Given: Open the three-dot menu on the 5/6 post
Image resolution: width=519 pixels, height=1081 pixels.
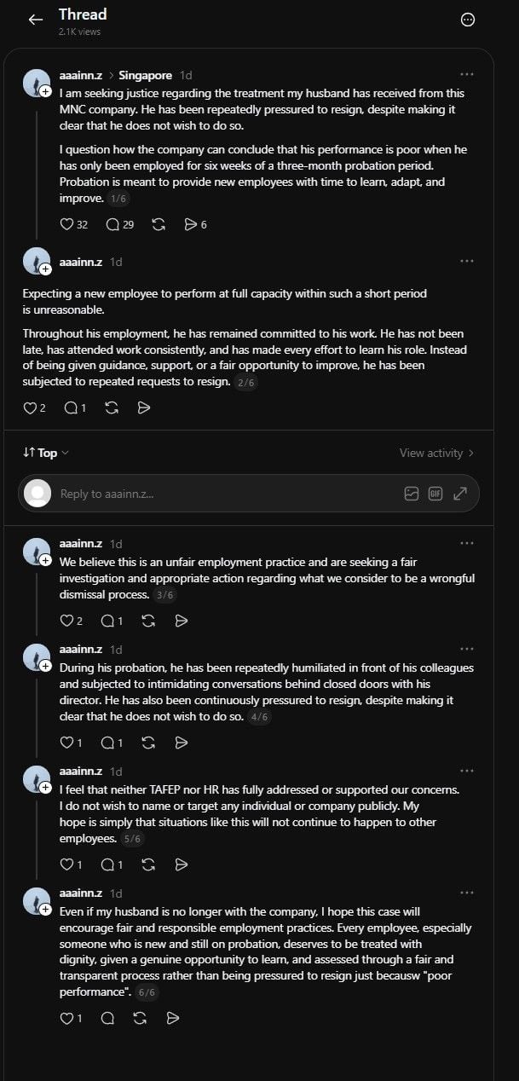Looking at the screenshot, I should tap(466, 771).
